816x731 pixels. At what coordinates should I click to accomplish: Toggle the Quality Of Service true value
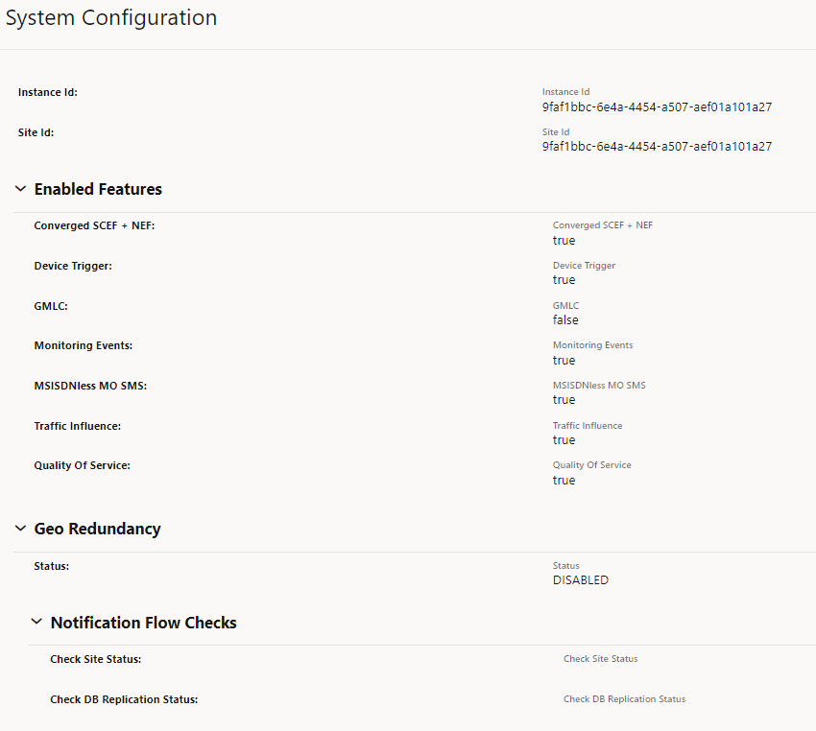564,480
